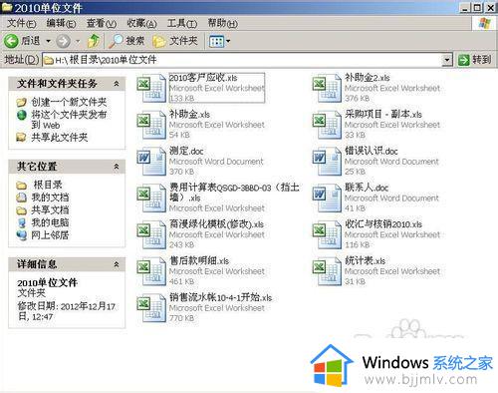
Task: Open 我的电脑 link
Action: click(x=50, y=222)
